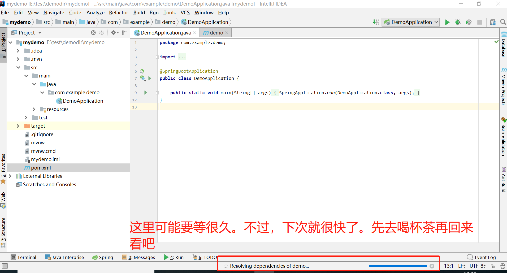Open the Event Log panel
This screenshot has width=507, height=273.
point(481,257)
